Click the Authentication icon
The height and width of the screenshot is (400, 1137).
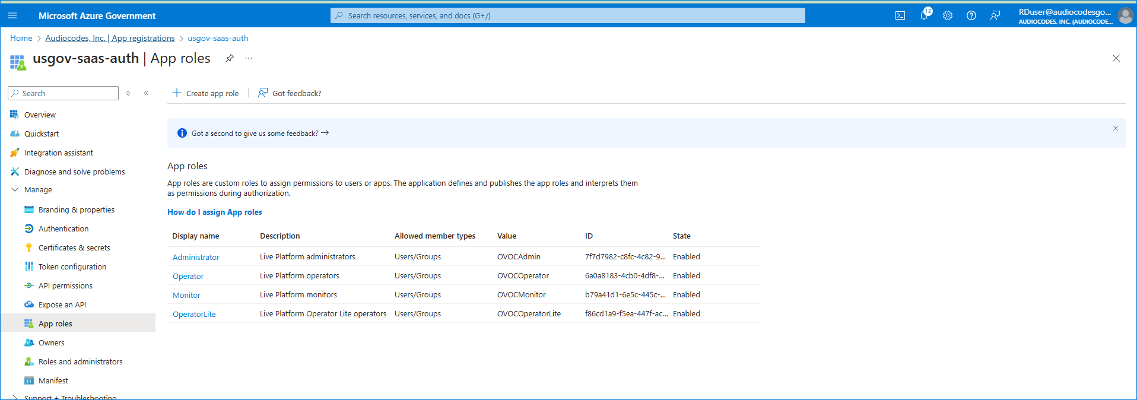point(28,228)
